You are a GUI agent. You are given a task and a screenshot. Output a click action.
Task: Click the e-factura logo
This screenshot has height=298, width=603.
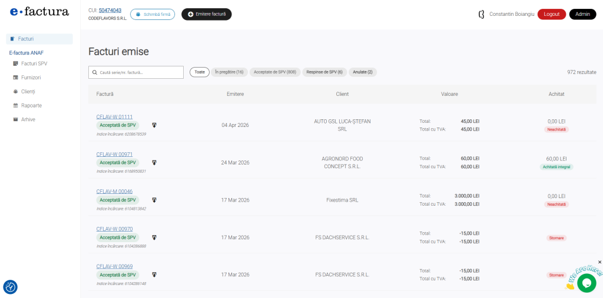coord(39,12)
